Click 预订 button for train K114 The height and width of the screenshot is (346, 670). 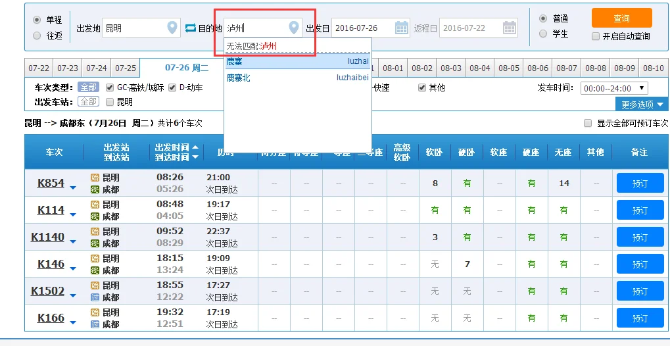pyautogui.click(x=640, y=210)
